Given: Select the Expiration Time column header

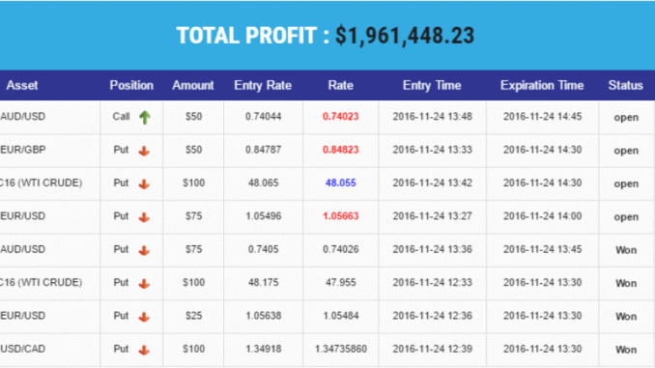Looking at the screenshot, I should tap(542, 86).
